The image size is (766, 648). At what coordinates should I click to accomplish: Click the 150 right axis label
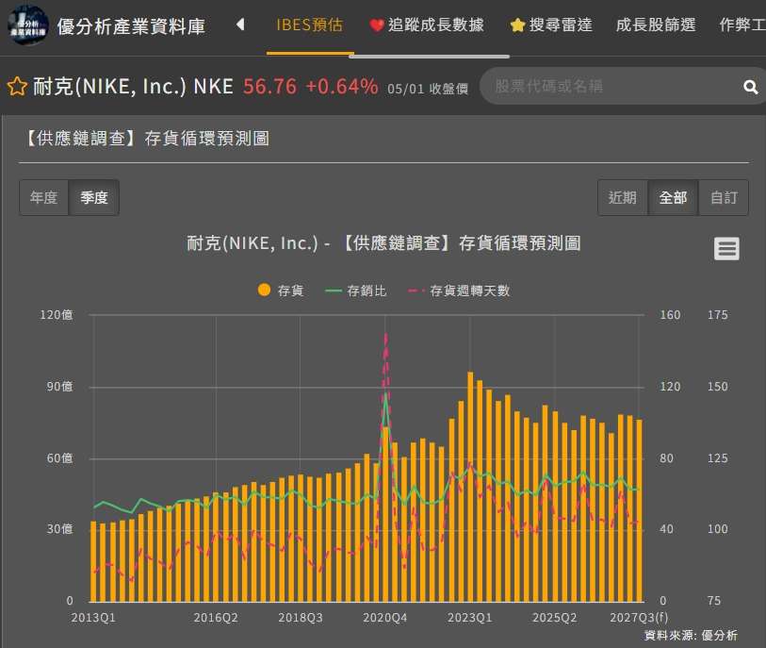point(718,387)
